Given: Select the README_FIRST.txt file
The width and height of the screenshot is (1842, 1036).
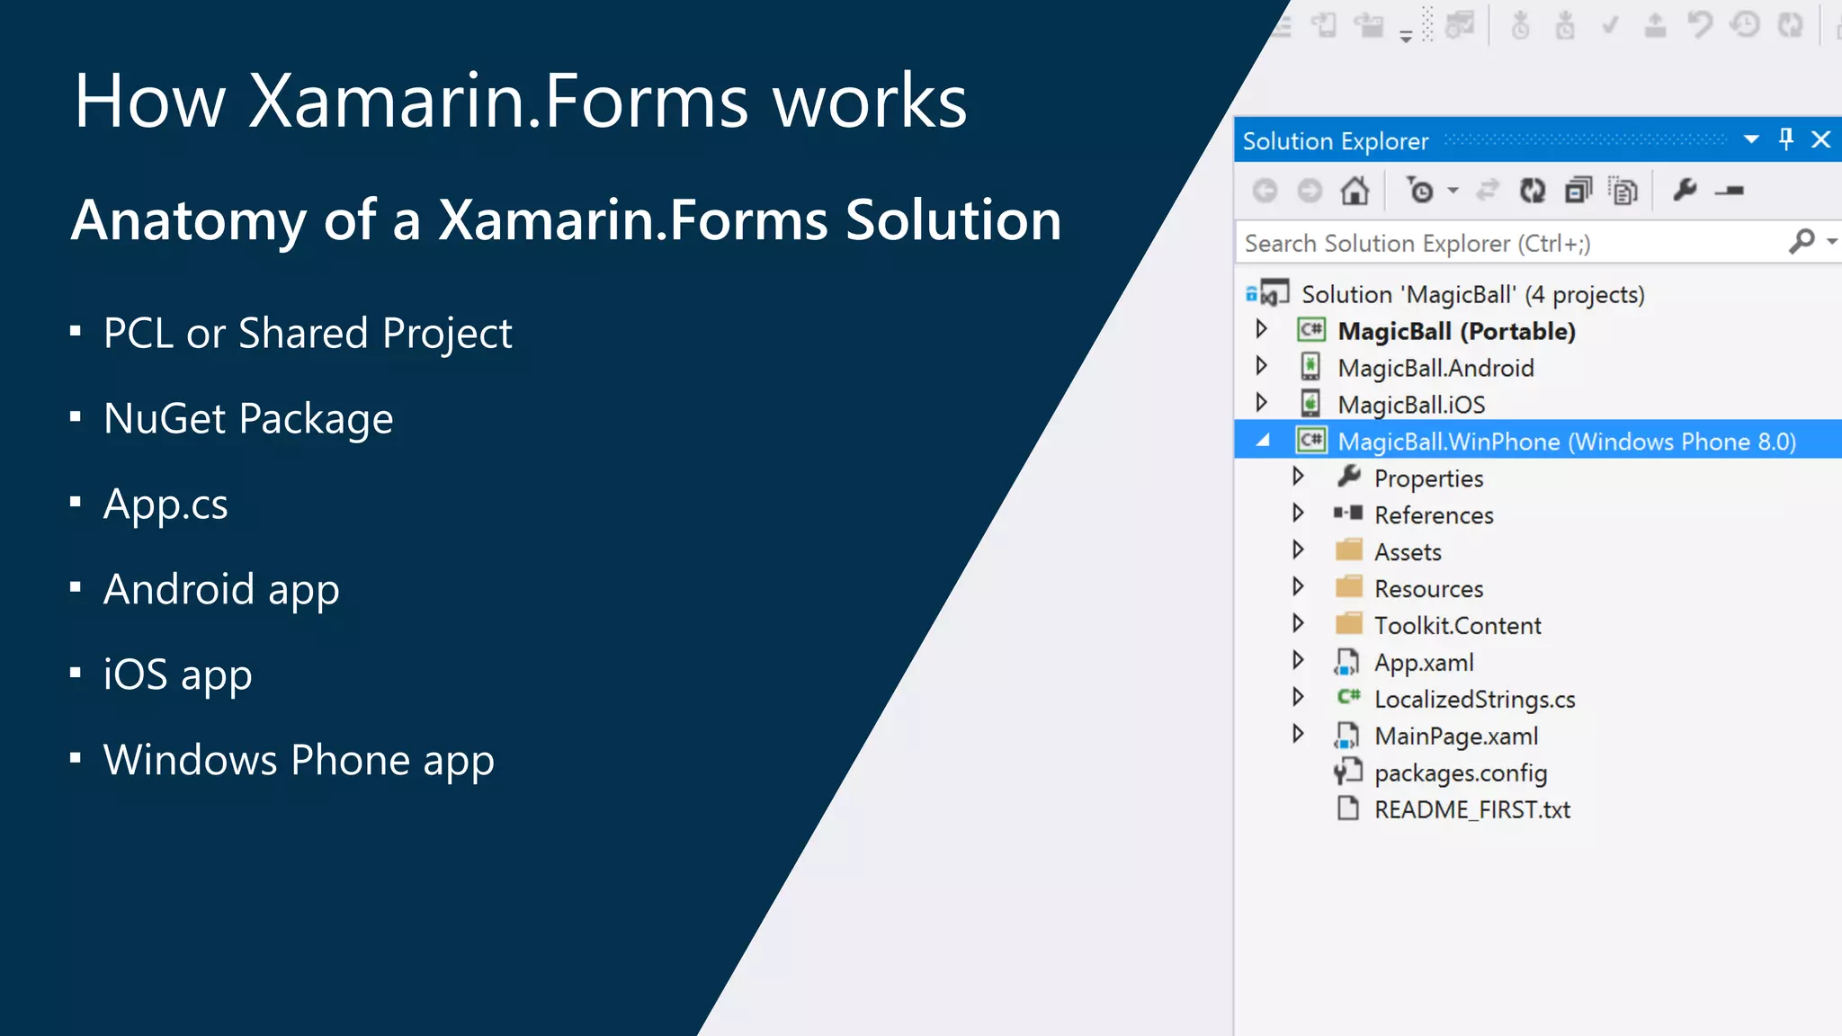Looking at the screenshot, I should point(1472,810).
